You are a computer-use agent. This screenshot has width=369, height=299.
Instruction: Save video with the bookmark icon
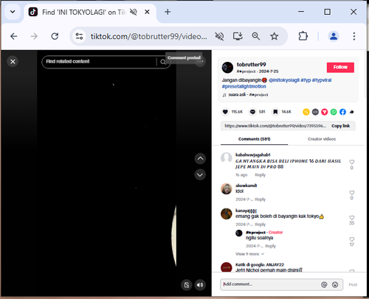tap(275, 112)
